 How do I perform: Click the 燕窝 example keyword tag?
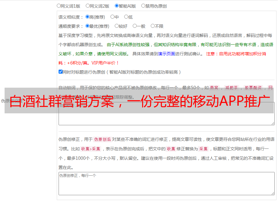pos(214,88)
